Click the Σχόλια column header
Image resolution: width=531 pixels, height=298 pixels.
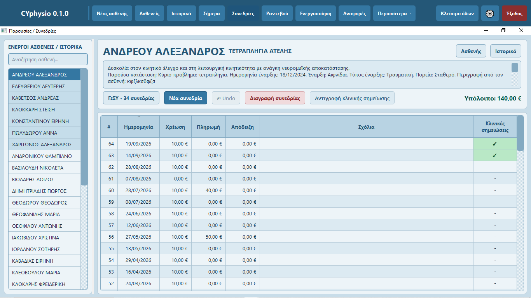point(366,127)
